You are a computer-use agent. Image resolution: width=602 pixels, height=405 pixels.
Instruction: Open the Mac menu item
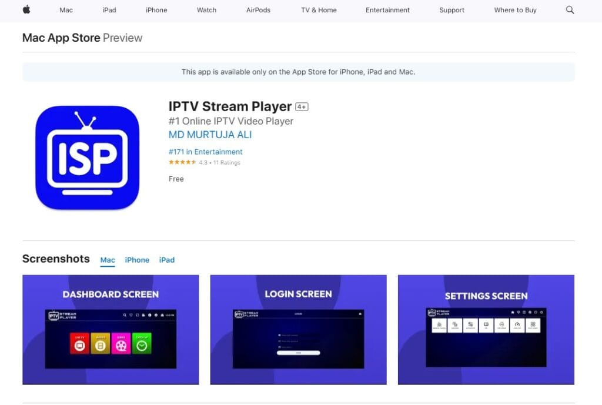point(66,10)
